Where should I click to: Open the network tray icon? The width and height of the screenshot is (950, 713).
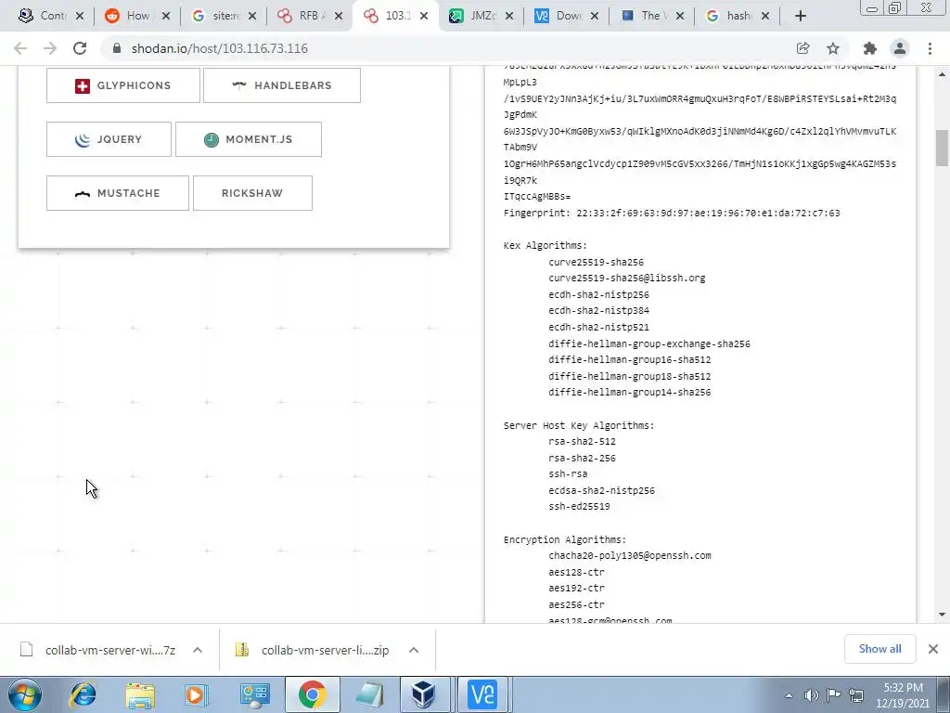[856, 695]
